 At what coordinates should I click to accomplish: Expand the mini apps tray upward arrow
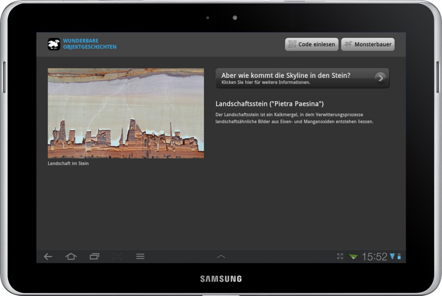pos(221,256)
